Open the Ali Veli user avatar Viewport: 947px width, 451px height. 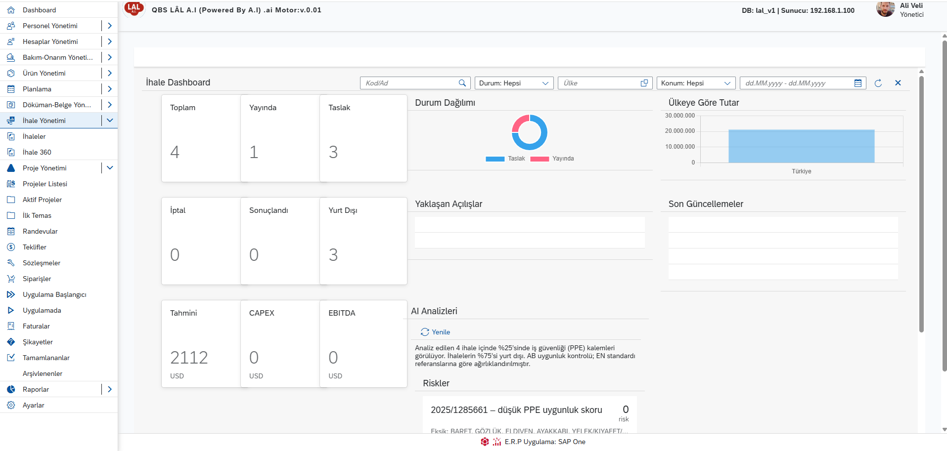[885, 8]
